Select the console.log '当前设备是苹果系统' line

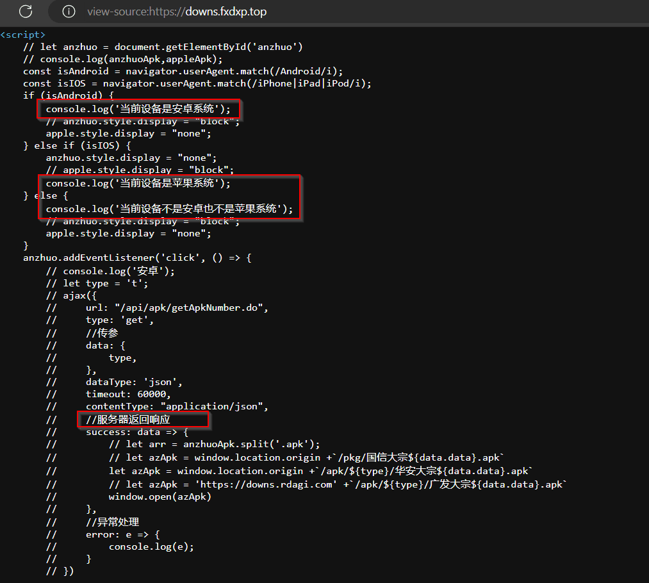click(138, 183)
